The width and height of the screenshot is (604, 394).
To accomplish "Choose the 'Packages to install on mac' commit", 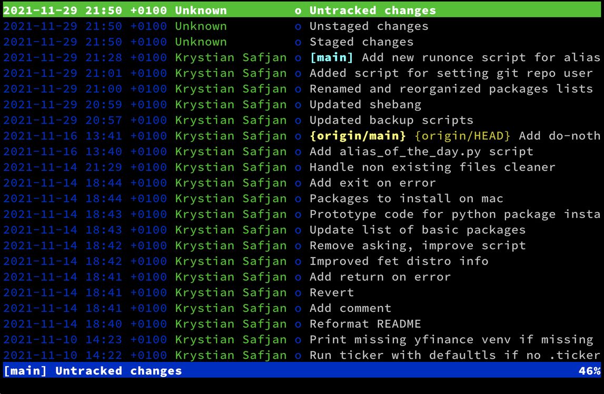I will (x=406, y=199).
